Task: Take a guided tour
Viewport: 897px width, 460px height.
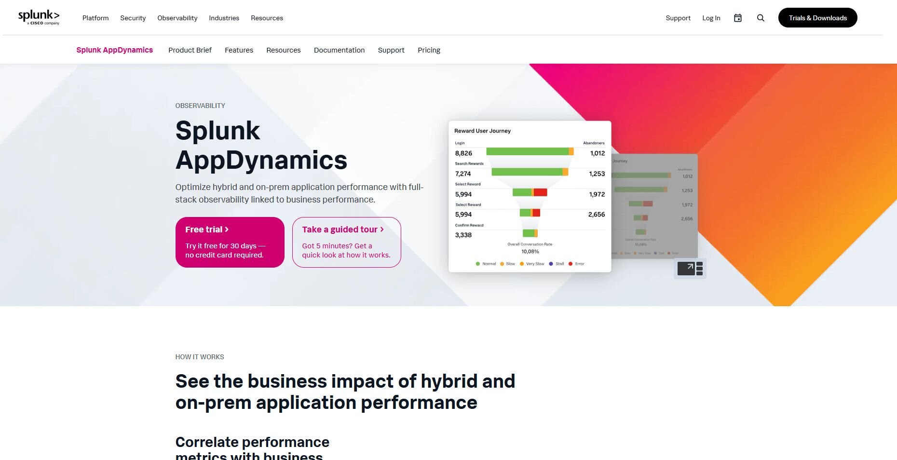Action: pos(346,242)
